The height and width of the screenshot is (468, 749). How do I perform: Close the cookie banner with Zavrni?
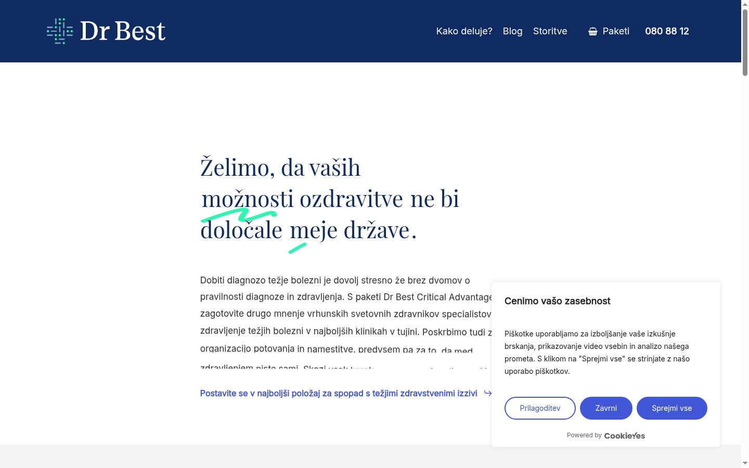(606, 408)
